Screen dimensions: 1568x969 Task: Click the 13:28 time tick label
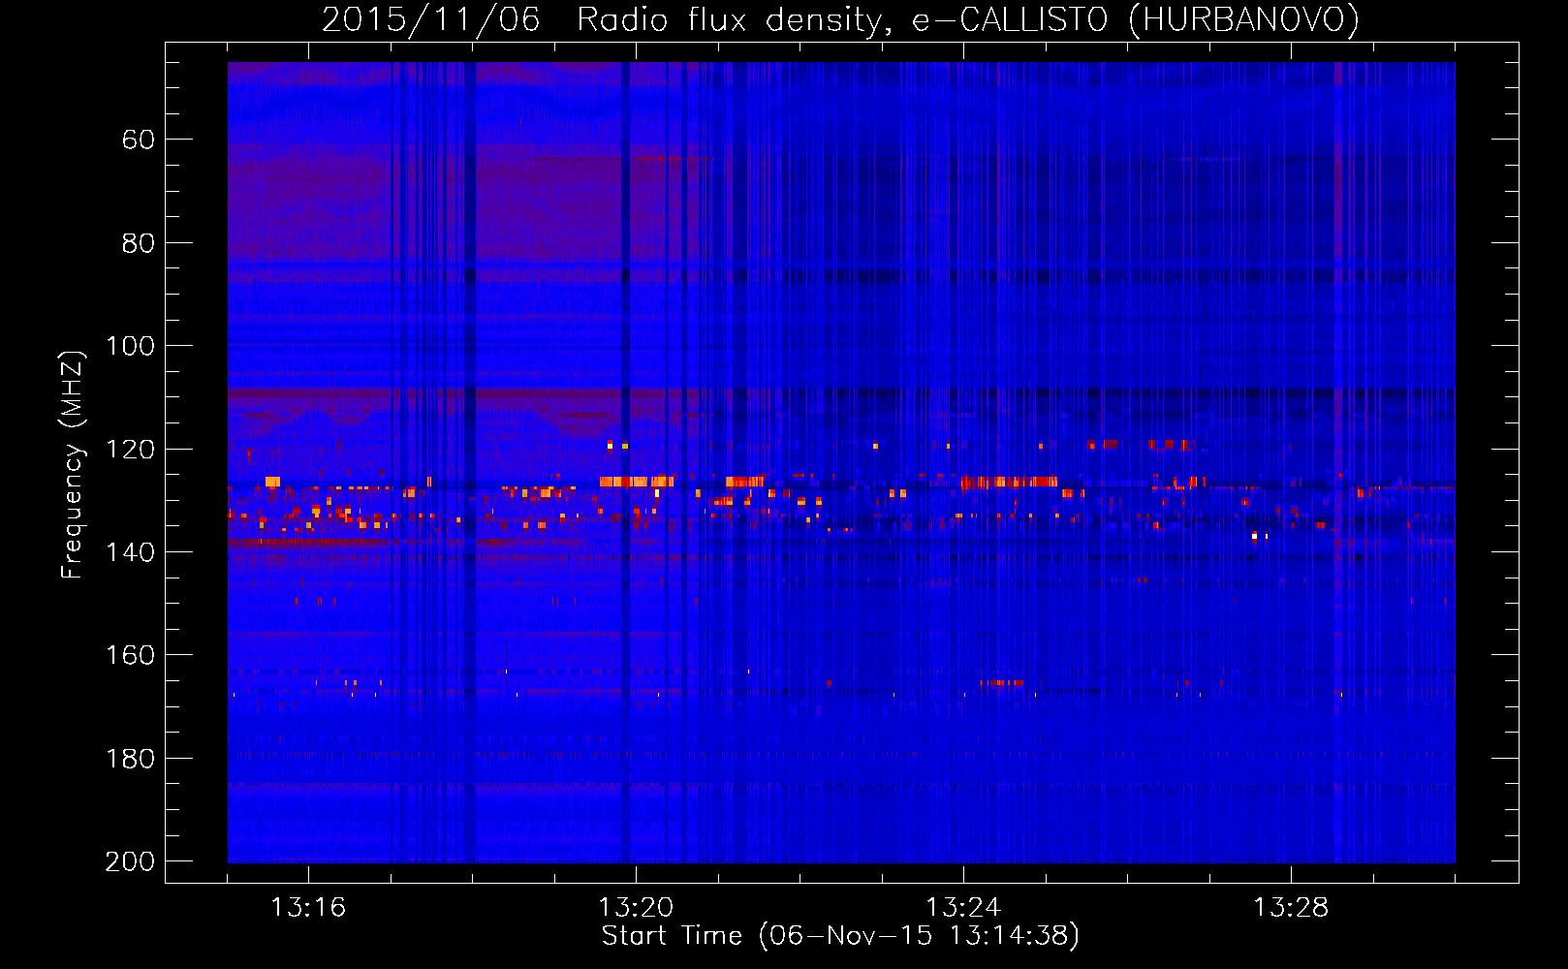[x=1291, y=908]
